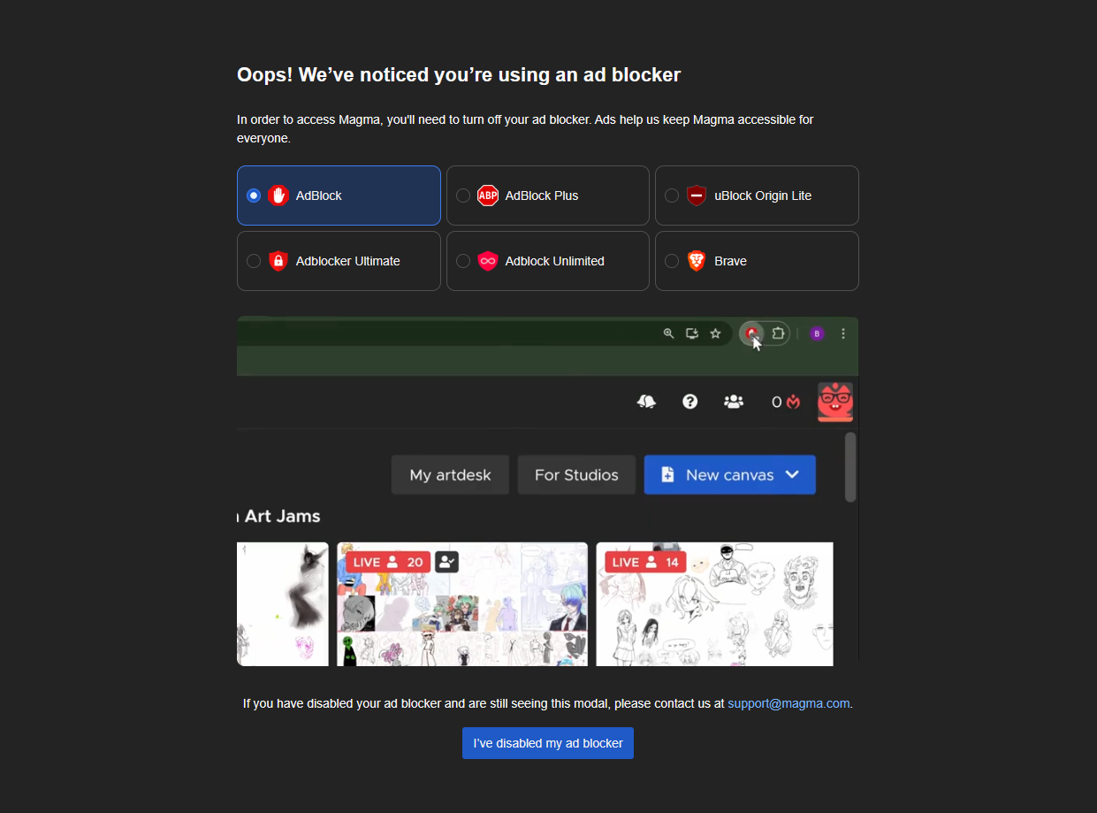Image resolution: width=1097 pixels, height=813 pixels.
Task: Click the Magma coin balance icon
Action: pos(786,402)
